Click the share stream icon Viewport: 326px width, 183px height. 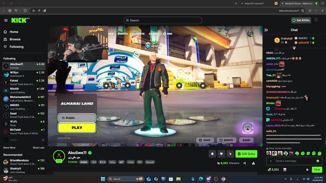point(245,163)
